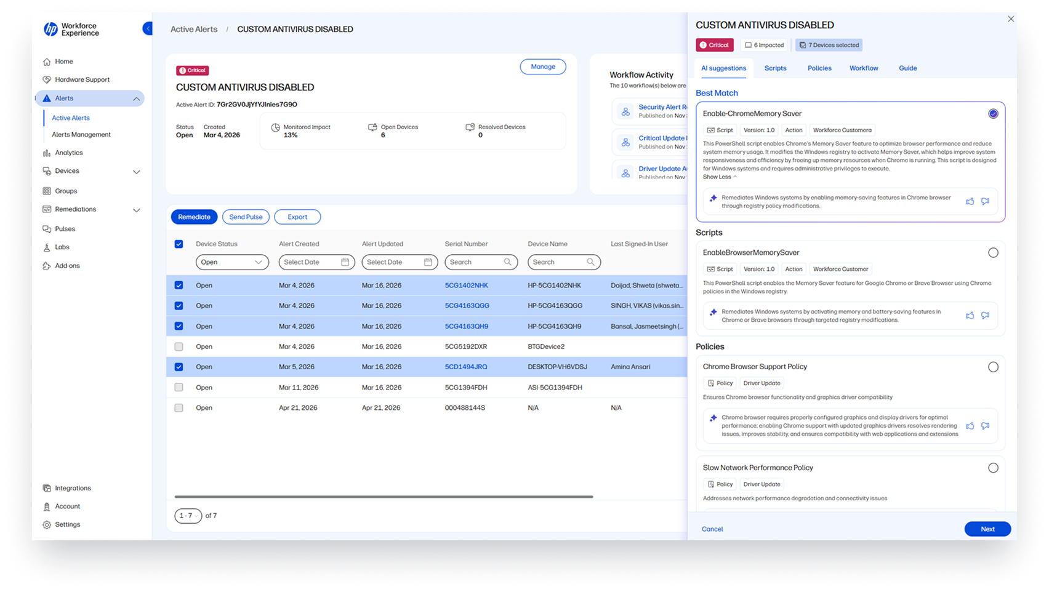Switch to the Scripts tab
Image resolution: width=1049 pixels, height=592 pixels.
point(775,68)
